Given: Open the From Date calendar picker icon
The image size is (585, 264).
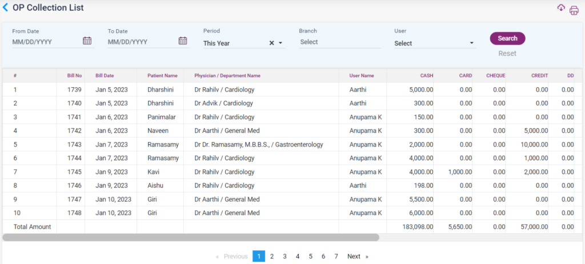Looking at the screenshot, I should click(x=87, y=40).
